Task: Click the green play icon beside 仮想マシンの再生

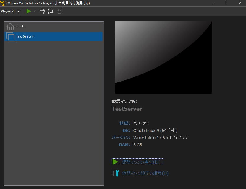Action: 116,162
